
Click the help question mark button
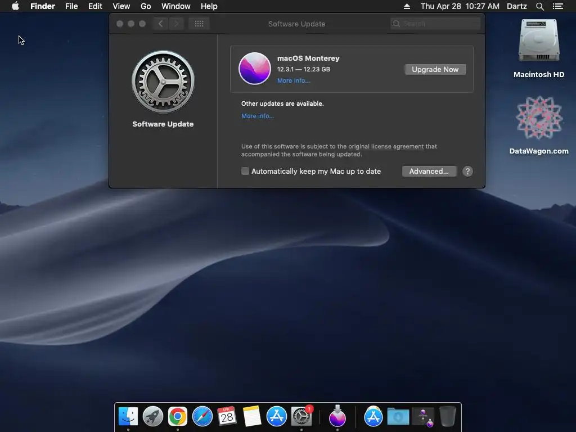pyautogui.click(x=467, y=171)
